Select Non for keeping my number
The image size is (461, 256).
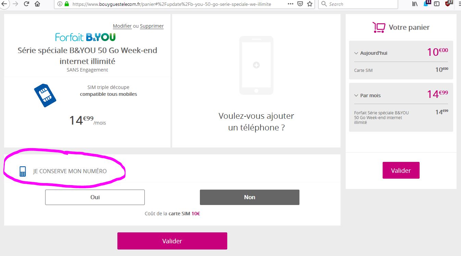(249, 197)
